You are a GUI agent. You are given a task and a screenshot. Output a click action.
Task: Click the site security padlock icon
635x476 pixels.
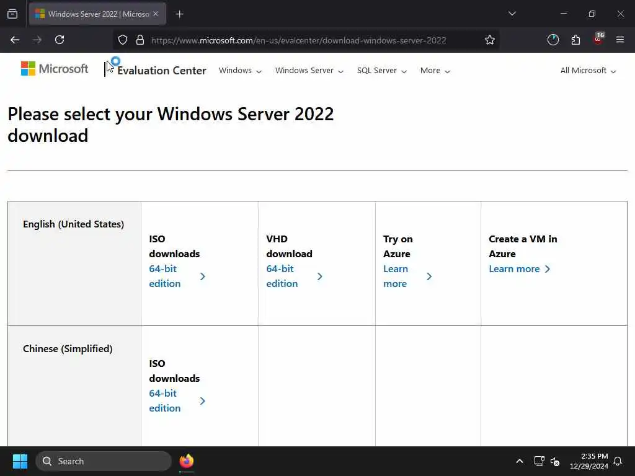point(140,40)
